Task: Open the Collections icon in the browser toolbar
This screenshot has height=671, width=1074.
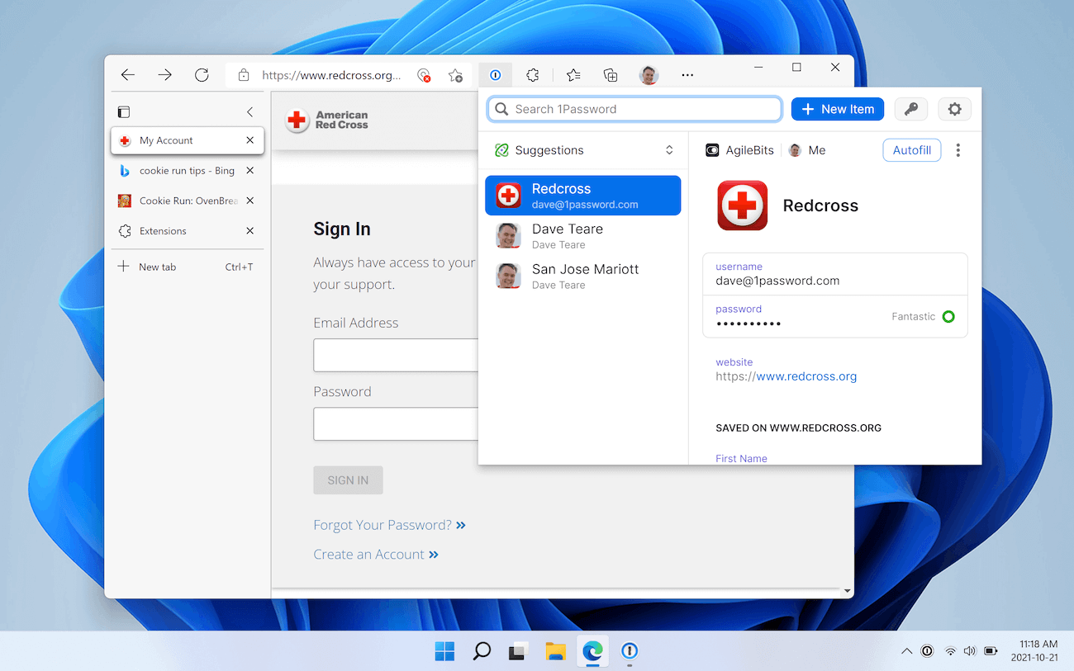Action: click(611, 74)
